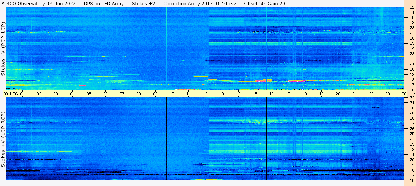Click the 30 MHz tick of the Stokes -V panel
Screen dimensions: 416x186
click(x=412, y=17)
